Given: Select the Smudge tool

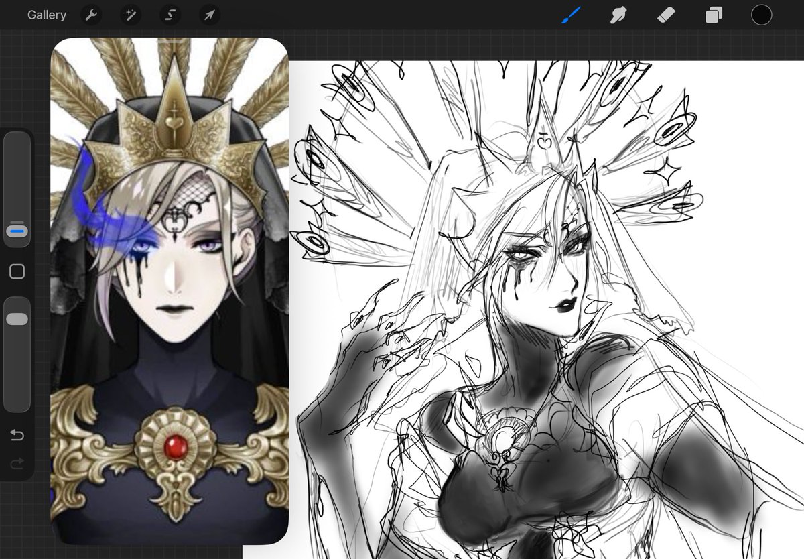Looking at the screenshot, I should (618, 15).
